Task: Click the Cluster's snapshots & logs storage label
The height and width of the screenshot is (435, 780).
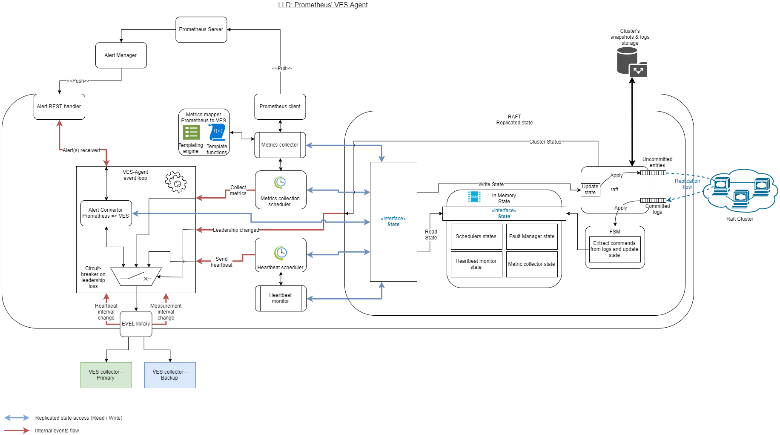Action: [630, 37]
